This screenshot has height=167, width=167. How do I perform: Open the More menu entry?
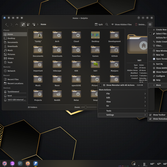pyautogui.click(x=158, y=85)
